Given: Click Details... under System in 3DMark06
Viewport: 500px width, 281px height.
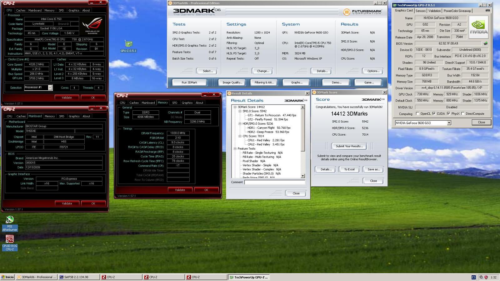Looking at the screenshot, I should [x=322, y=71].
